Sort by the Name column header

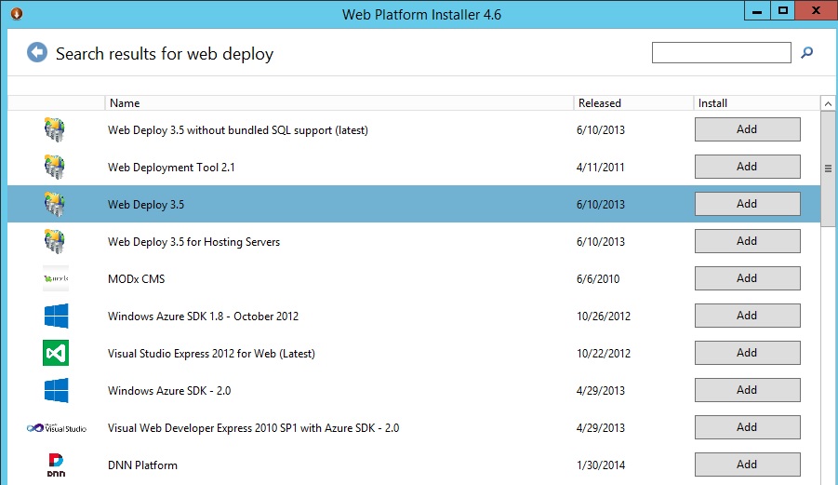click(339, 103)
